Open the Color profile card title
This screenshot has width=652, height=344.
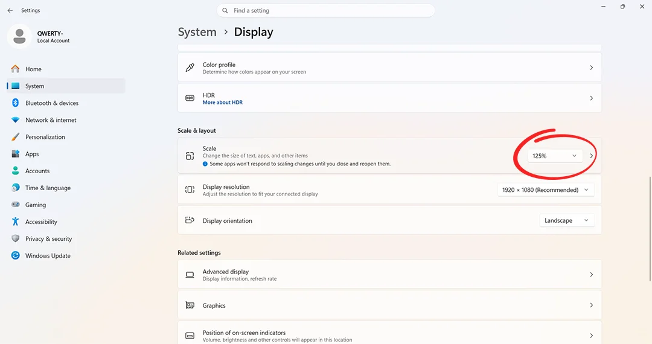(x=219, y=65)
